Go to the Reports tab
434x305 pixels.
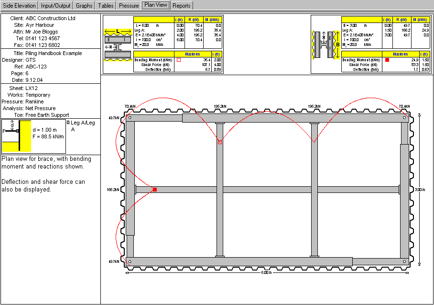(181, 6)
